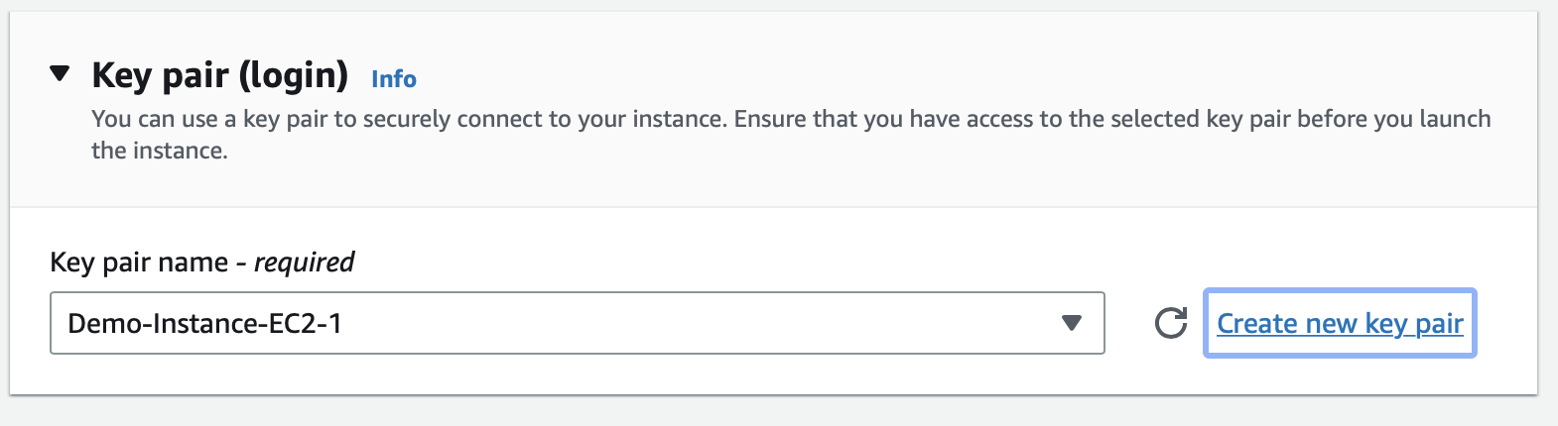Click the caret icon inside the key pair selector
This screenshot has width=1558, height=426.
point(1071,323)
